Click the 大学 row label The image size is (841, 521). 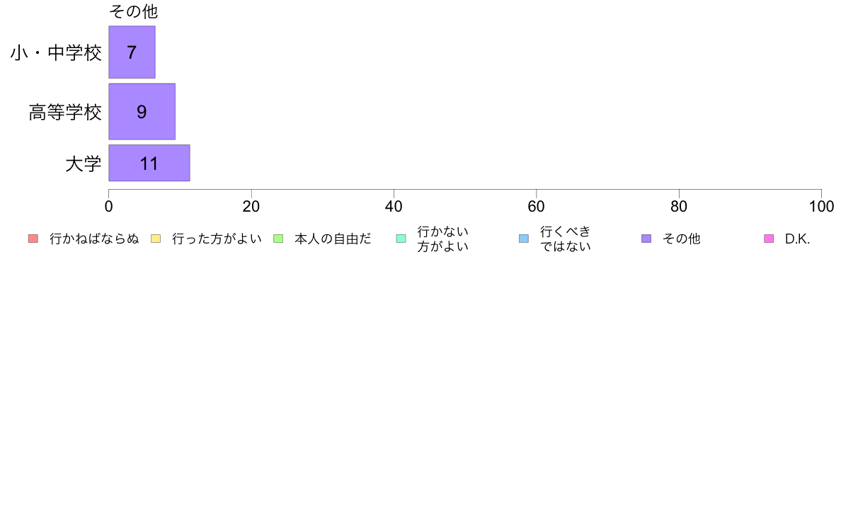[84, 164]
